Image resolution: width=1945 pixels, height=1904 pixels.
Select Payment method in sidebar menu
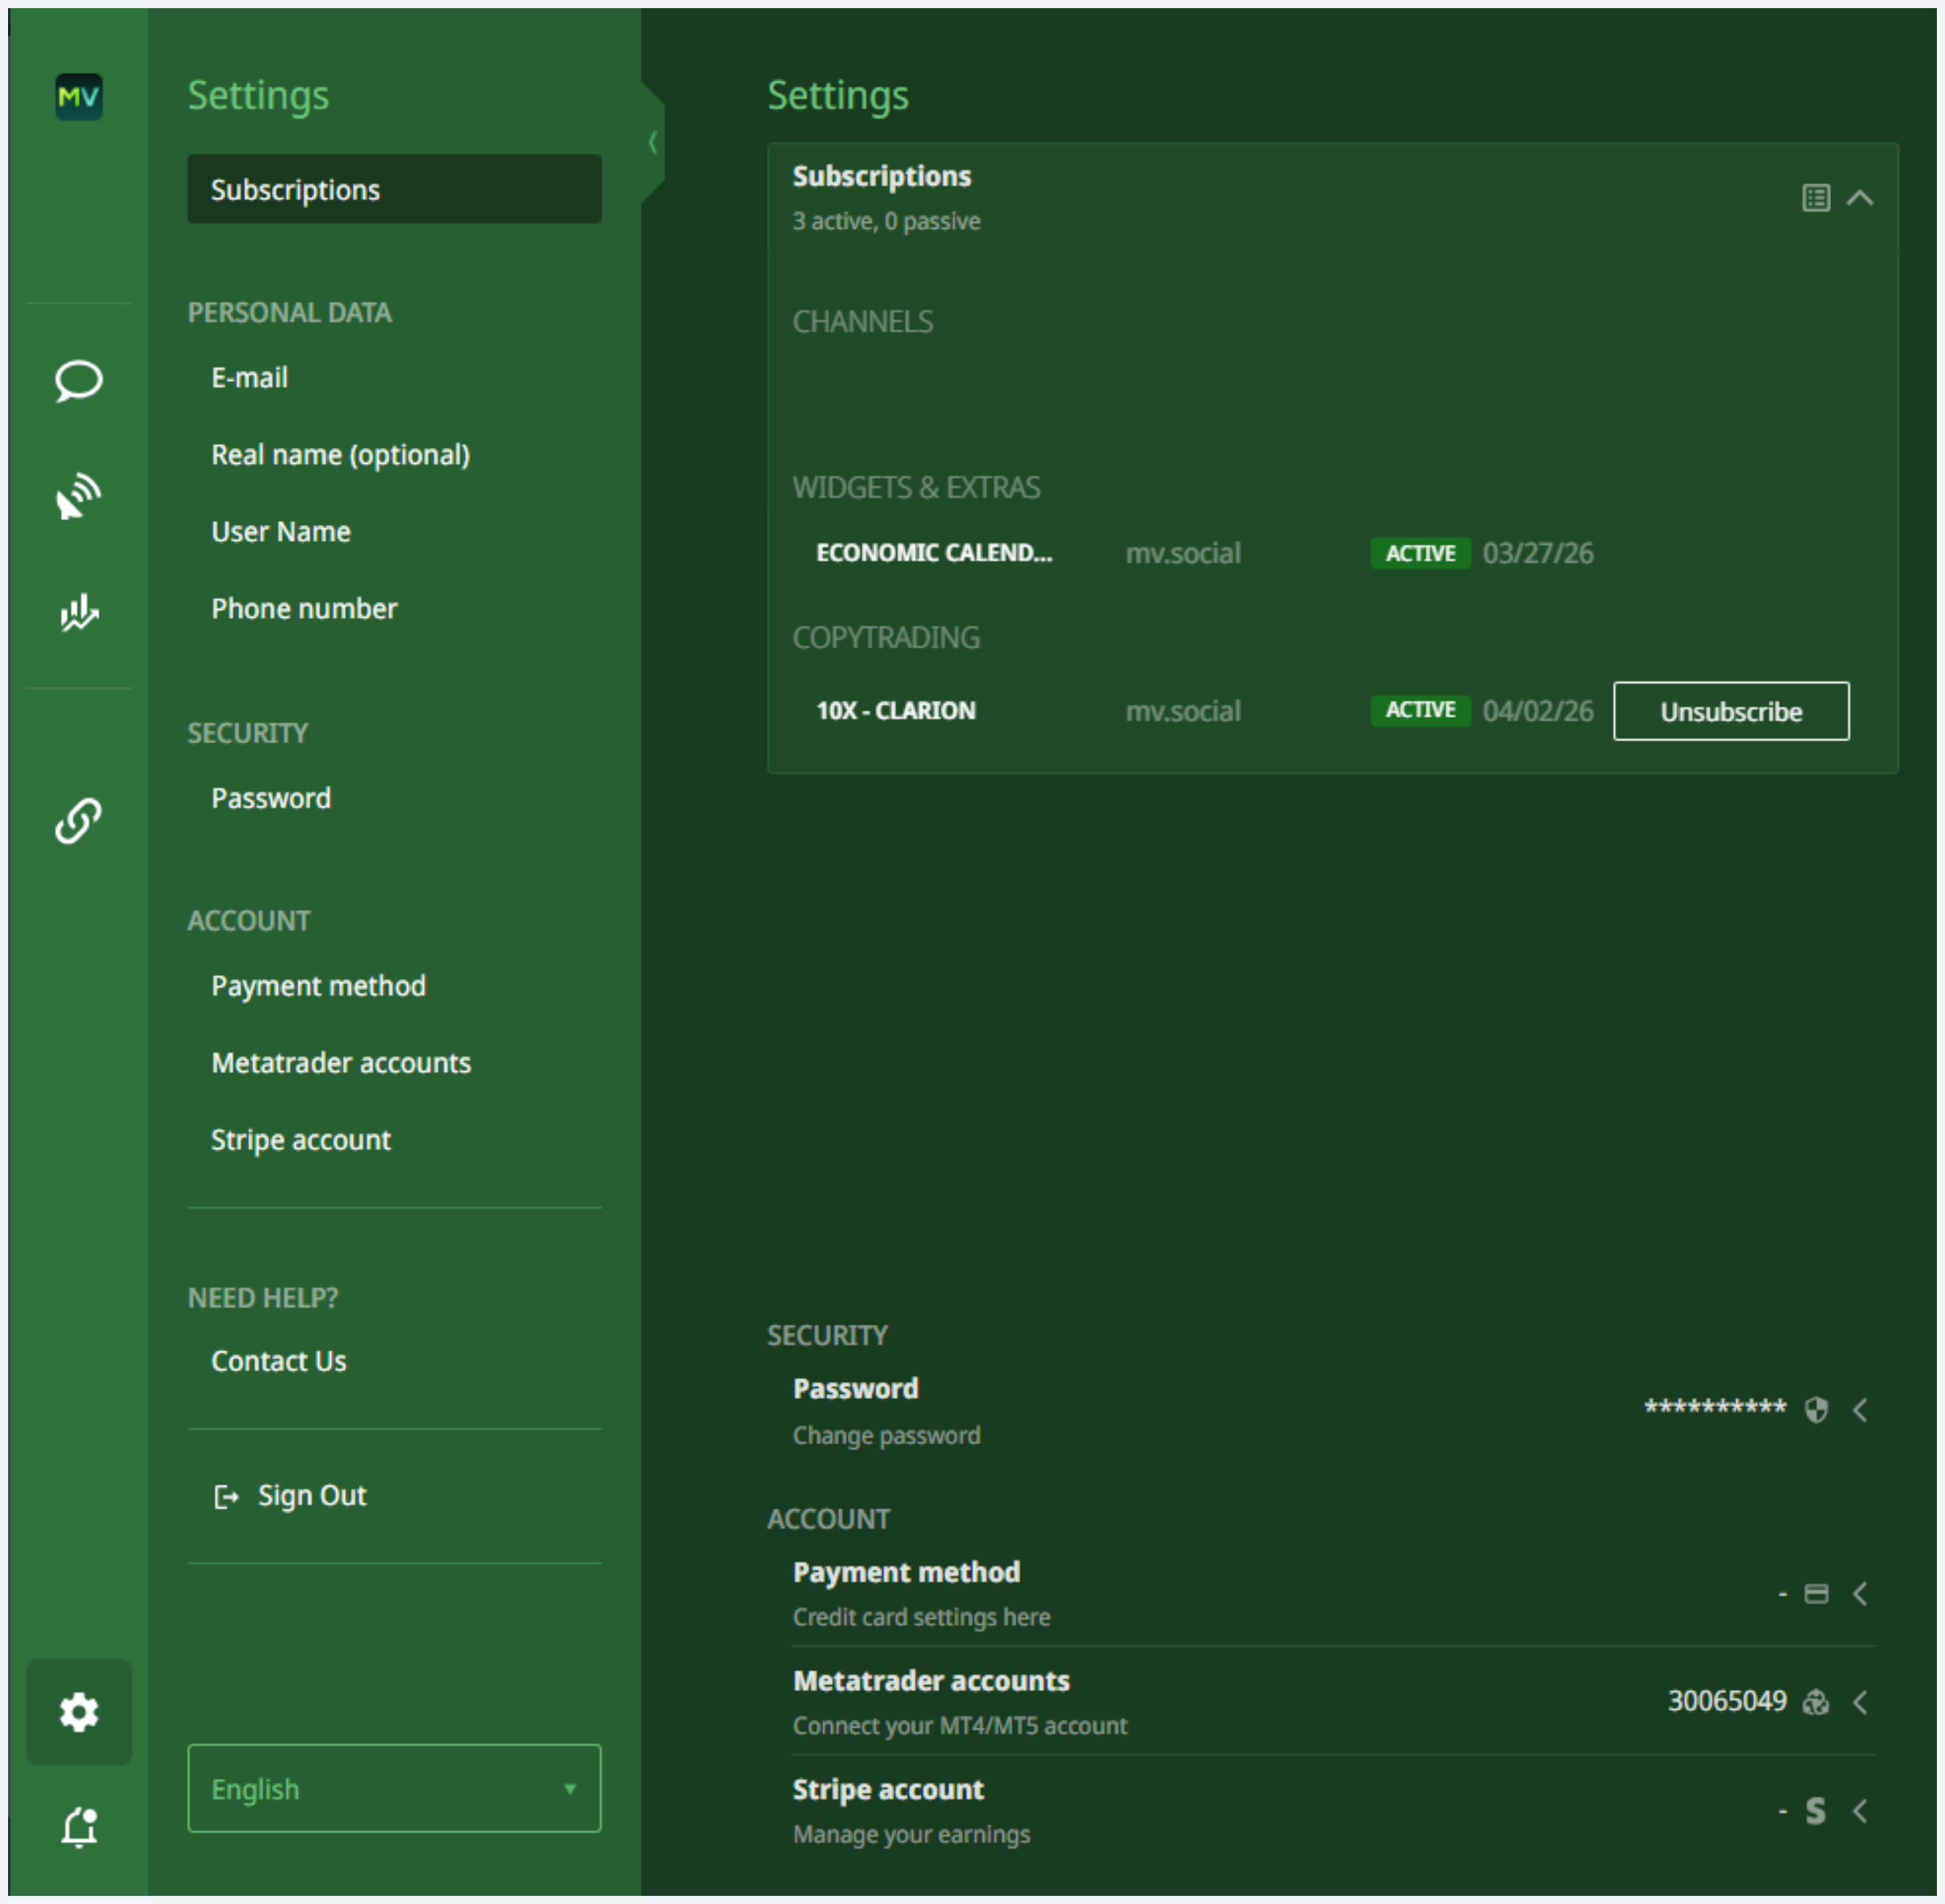[x=318, y=987]
